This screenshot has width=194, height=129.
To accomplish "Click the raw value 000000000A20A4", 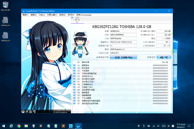I will pos(160,79).
